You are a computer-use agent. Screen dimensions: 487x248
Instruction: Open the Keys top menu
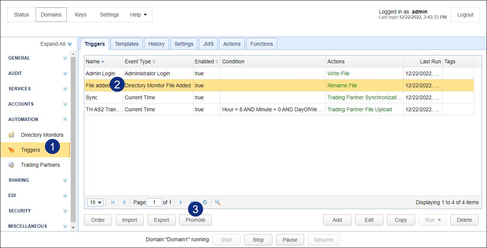click(x=81, y=15)
